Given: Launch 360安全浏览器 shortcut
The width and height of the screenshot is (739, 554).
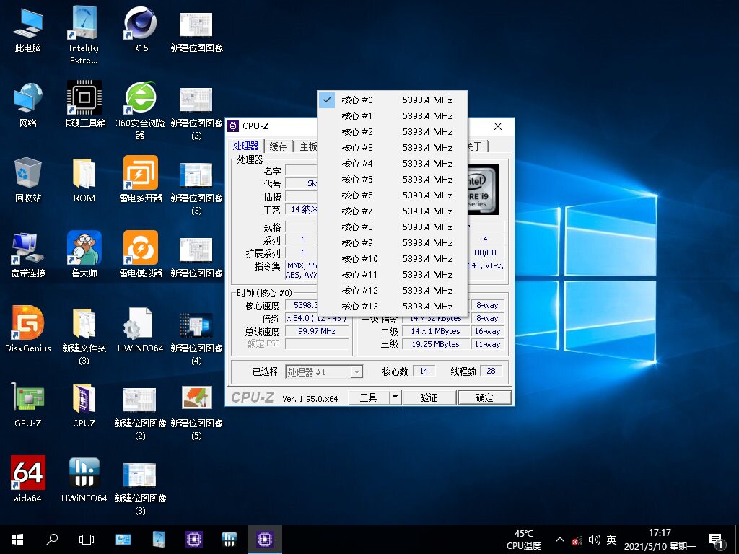Looking at the screenshot, I should 141,110.
